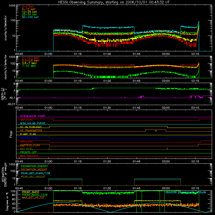Click the 02:00 tick label under MeV panel
Image resolution: width=215 pixels, height=215 pixels.
coord(166,81)
